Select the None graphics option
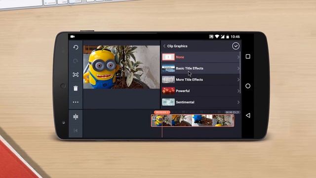 pyautogui.click(x=201, y=57)
